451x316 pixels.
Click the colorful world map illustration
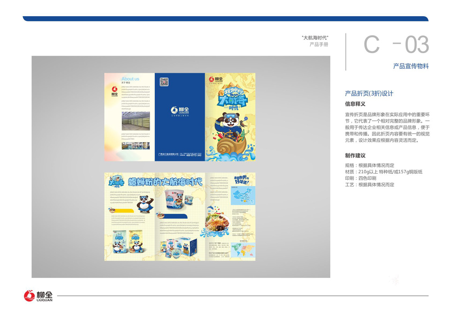pyautogui.click(x=244, y=250)
